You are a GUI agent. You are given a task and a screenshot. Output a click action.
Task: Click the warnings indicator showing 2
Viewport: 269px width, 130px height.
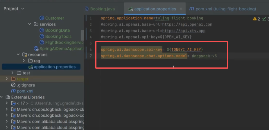coord(257,19)
